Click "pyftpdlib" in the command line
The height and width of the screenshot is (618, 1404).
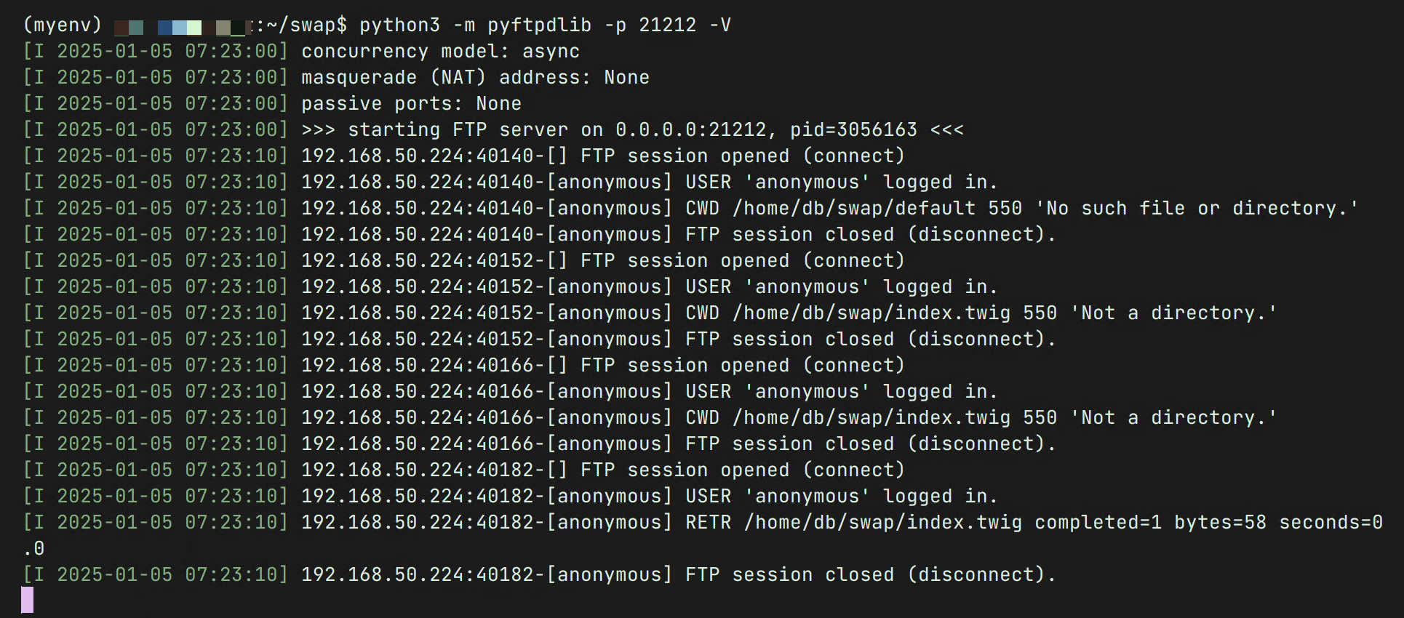tap(539, 25)
